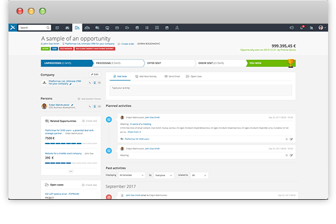
Task: Switch to the Open Case tab
Action: pyautogui.click(x=194, y=76)
